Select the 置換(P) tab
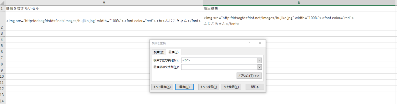Viewport: 397px width, 104px height. click(x=173, y=52)
